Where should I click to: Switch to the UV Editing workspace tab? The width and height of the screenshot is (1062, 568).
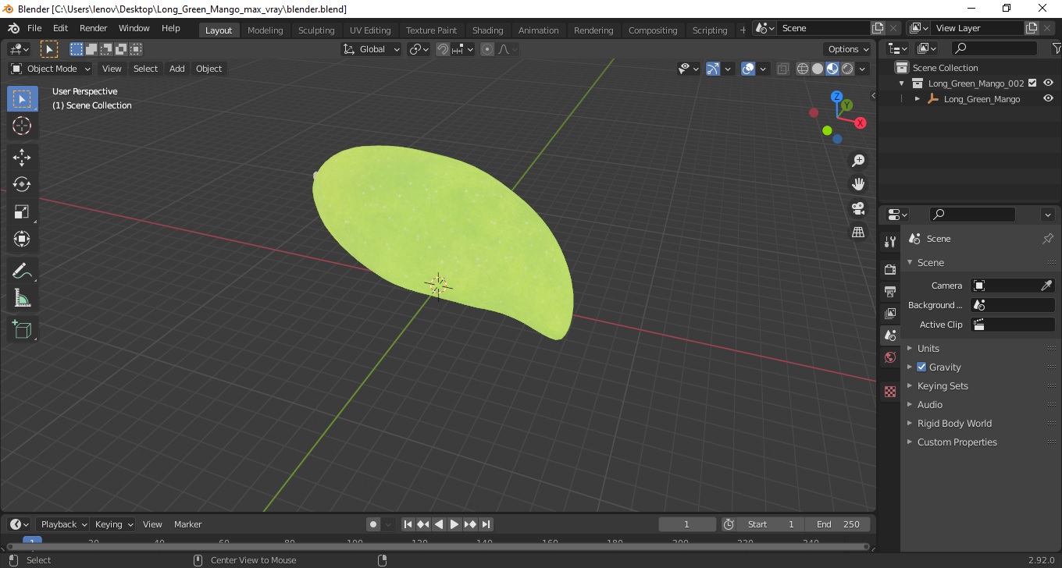tap(370, 30)
